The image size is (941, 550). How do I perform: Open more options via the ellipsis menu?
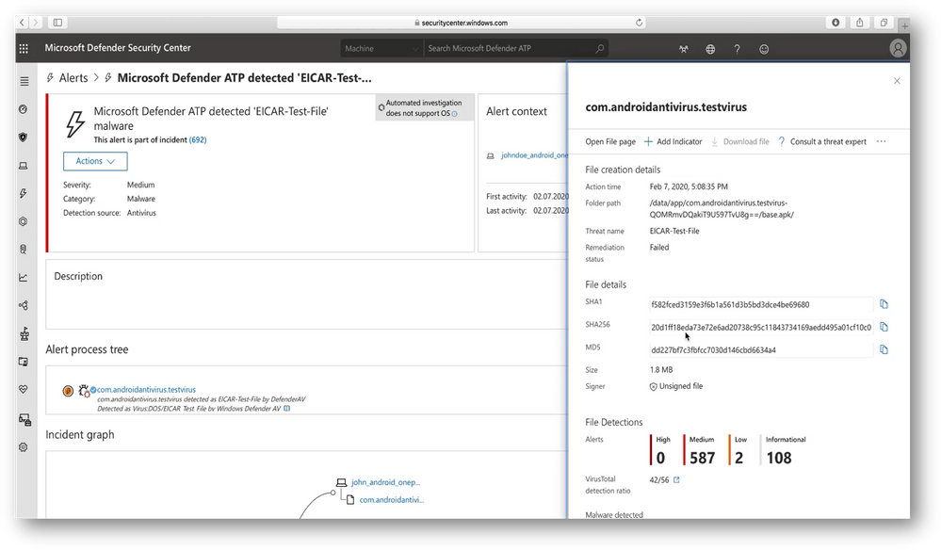tap(882, 140)
